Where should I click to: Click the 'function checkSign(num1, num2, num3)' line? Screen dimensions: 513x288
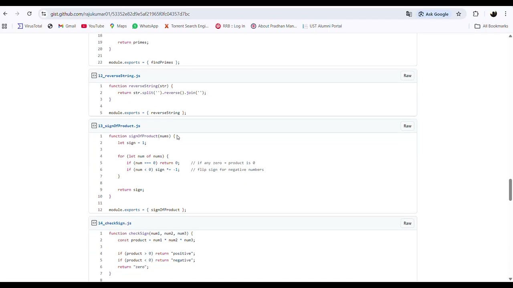[x=151, y=234]
